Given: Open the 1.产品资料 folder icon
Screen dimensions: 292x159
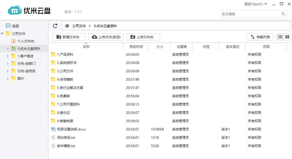Looking at the screenshot, I should point(53,54).
